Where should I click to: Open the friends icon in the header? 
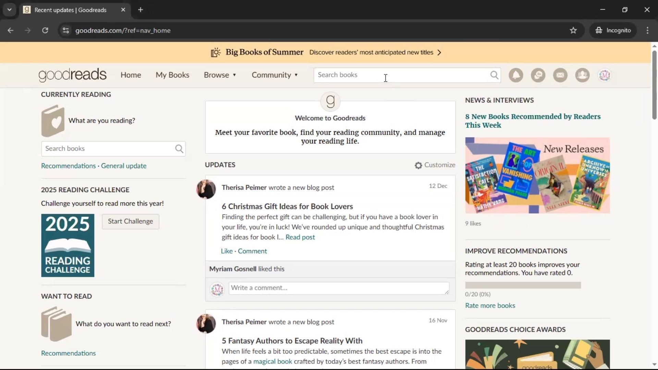[582, 75]
